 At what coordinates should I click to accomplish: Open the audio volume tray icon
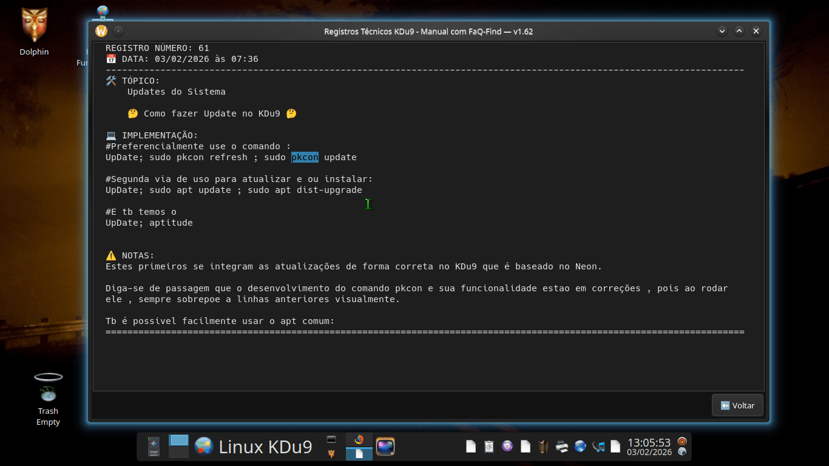598,447
